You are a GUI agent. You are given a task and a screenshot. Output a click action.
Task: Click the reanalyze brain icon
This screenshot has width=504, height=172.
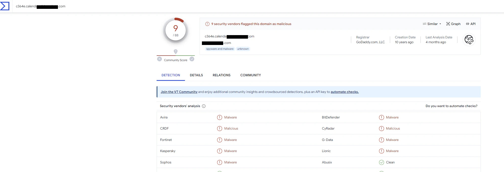(x=469, y=40)
